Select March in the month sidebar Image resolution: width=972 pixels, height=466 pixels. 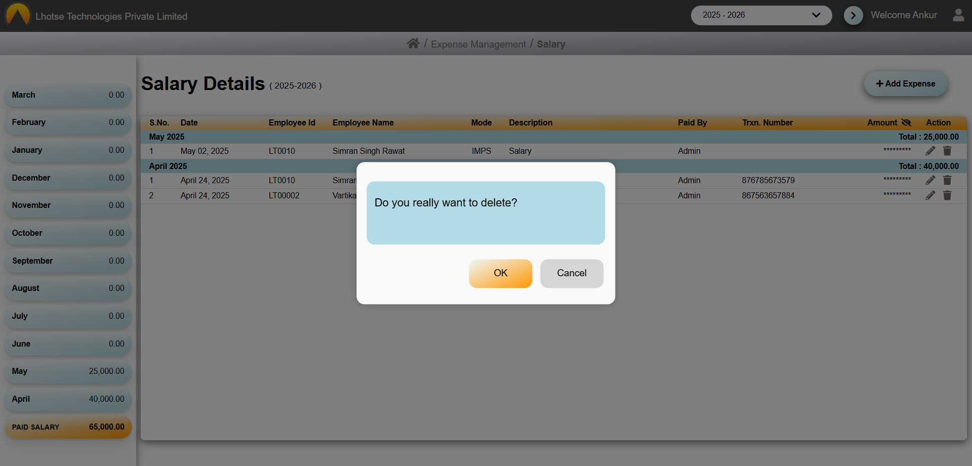coord(68,95)
